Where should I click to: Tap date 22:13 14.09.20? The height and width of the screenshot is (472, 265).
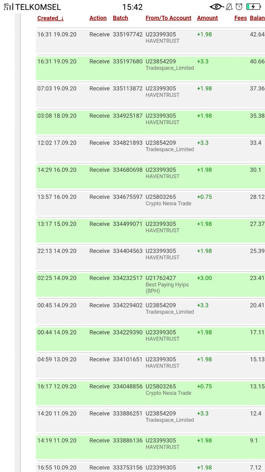point(57,251)
